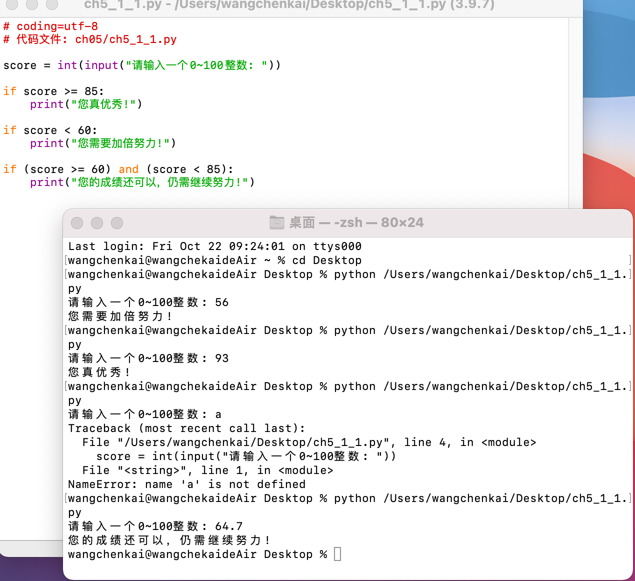Minimize the Terminal window
Image resolution: width=635 pixels, height=581 pixels.
97,223
